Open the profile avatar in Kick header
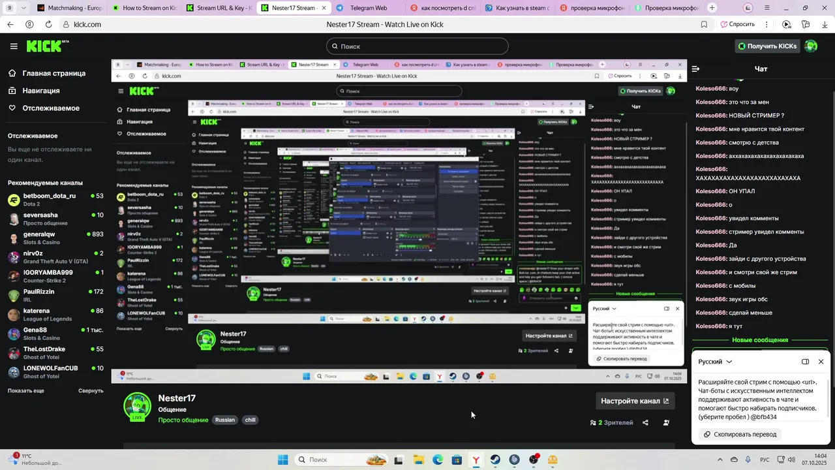 point(811,46)
